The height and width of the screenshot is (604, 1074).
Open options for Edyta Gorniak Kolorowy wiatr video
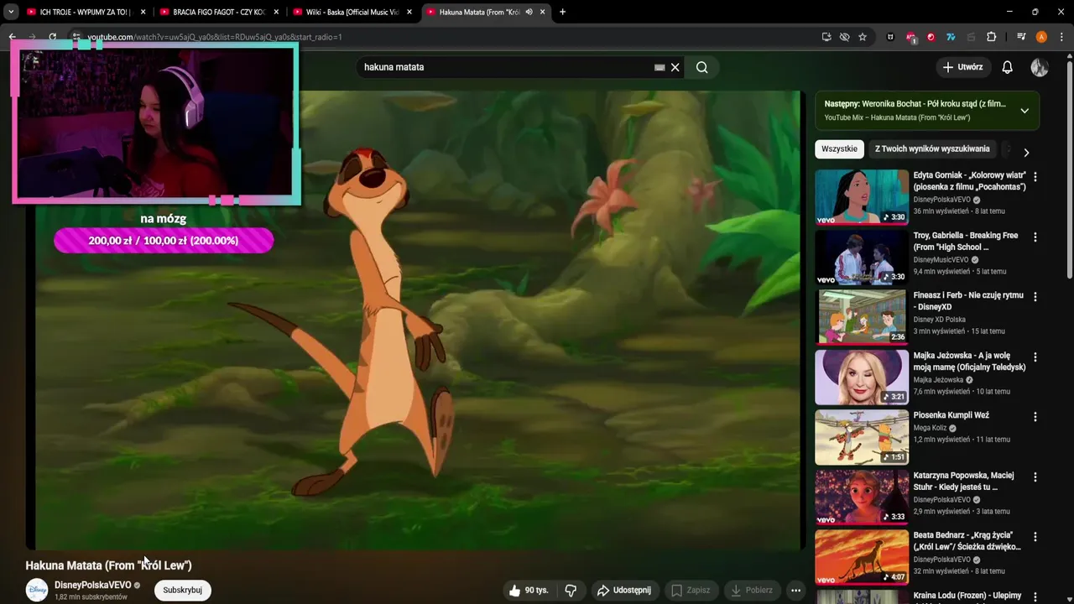coord(1035,177)
